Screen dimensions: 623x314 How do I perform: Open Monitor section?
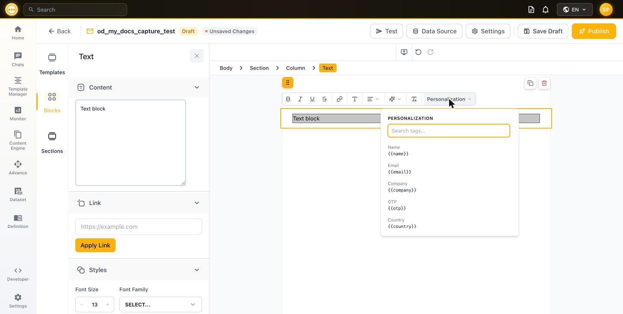(18, 114)
